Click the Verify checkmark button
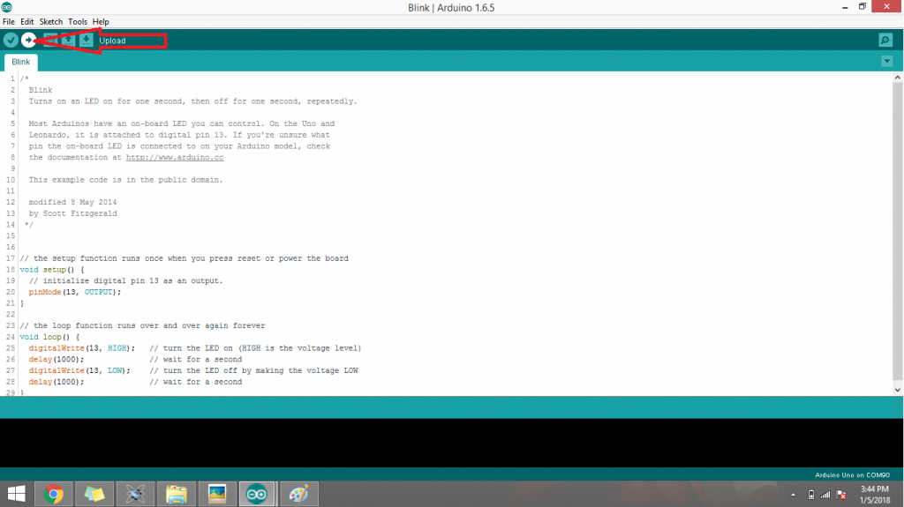The width and height of the screenshot is (904, 507). tap(11, 40)
